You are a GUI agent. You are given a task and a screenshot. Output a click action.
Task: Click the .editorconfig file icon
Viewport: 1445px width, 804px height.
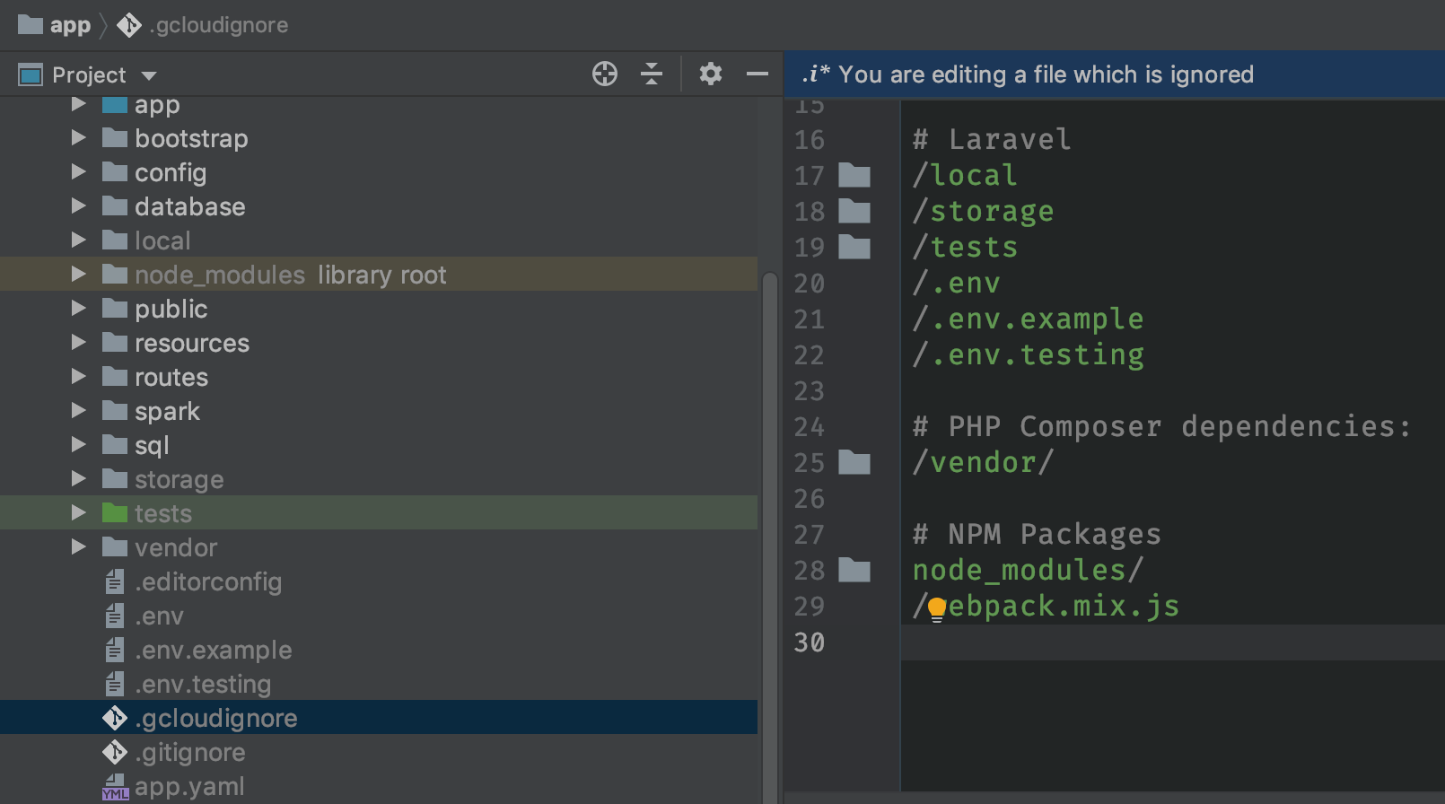(115, 581)
